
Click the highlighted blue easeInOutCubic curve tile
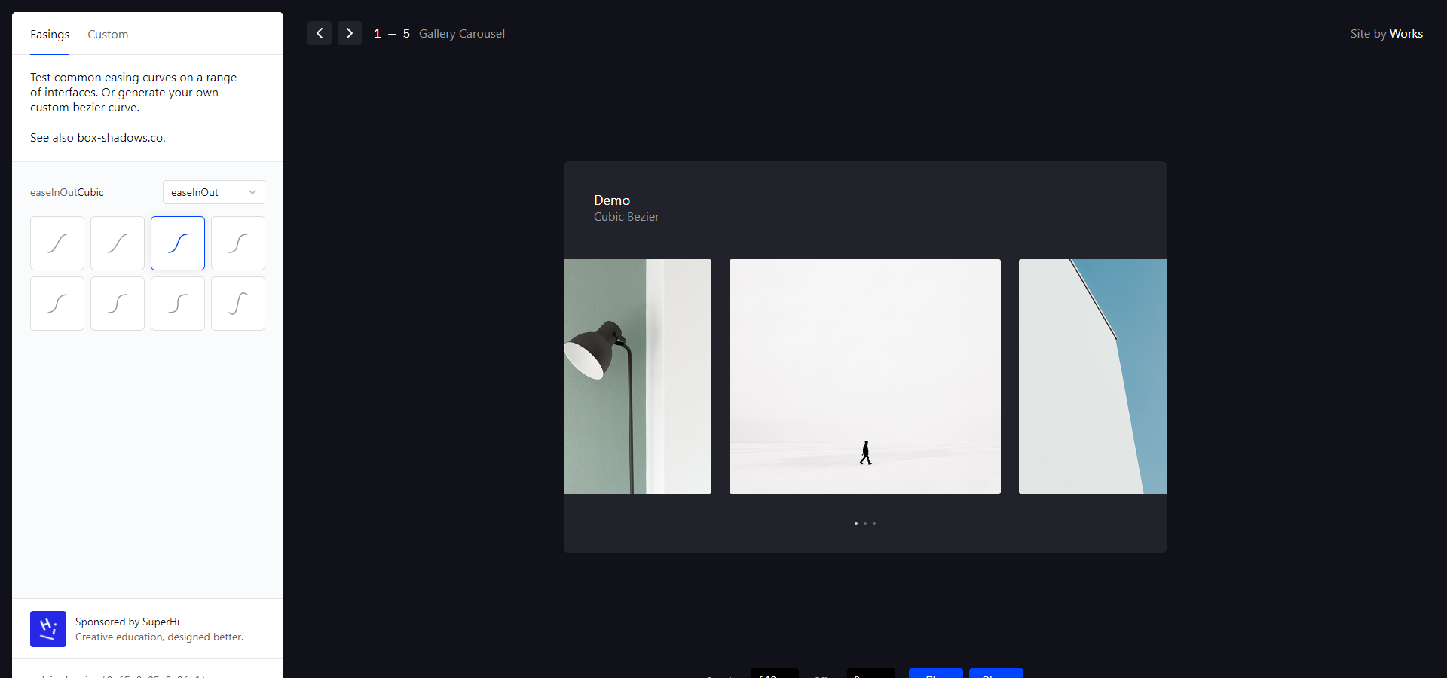pos(178,243)
